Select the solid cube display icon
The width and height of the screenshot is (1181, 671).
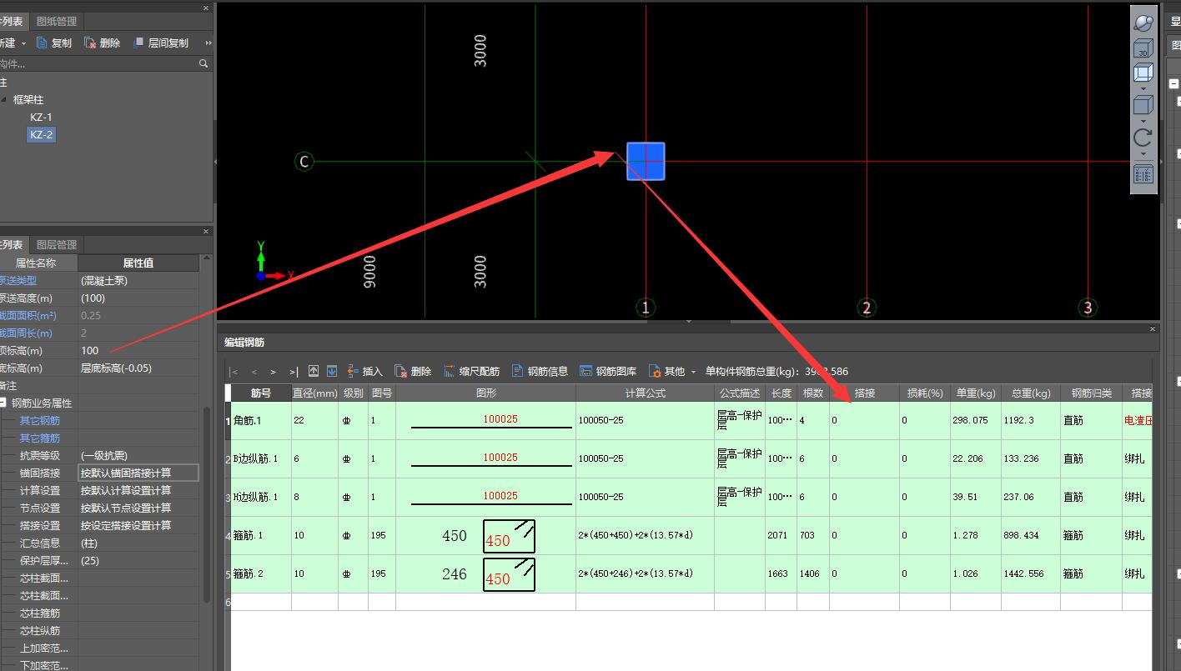click(1143, 105)
